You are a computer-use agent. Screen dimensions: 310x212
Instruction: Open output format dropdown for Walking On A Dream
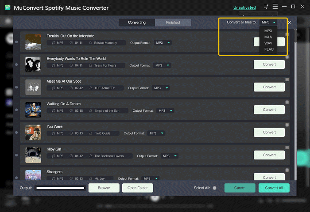tap(165, 110)
